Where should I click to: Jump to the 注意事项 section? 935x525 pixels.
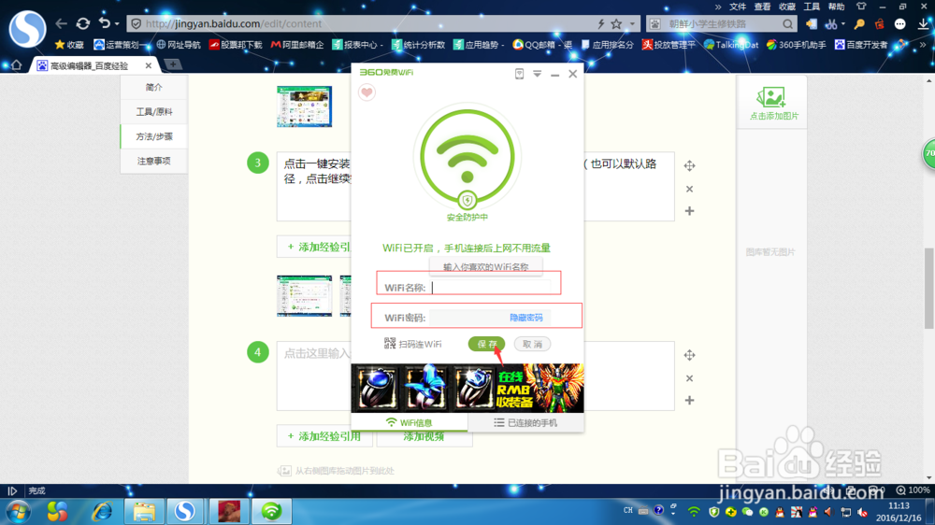click(154, 161)
